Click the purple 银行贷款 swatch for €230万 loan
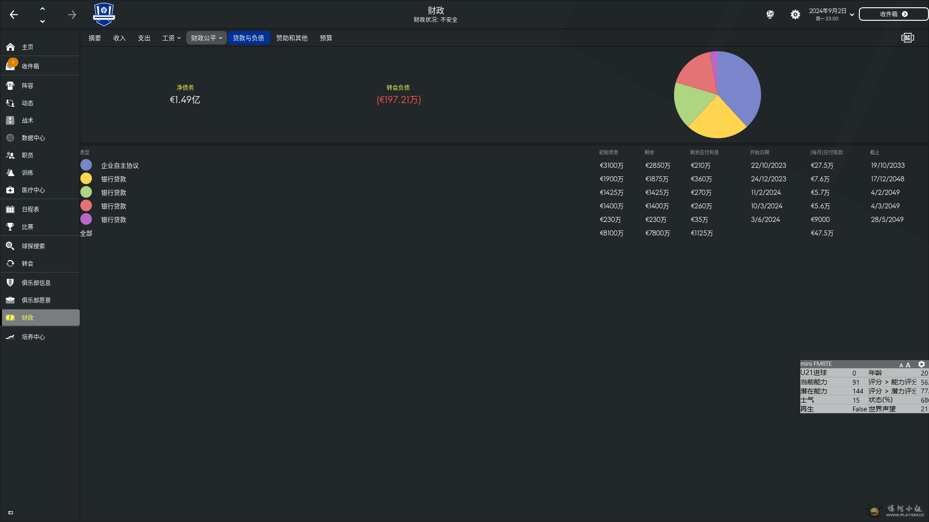The height and width of the screenshot is (522, 929). click(x=86, y=219)
